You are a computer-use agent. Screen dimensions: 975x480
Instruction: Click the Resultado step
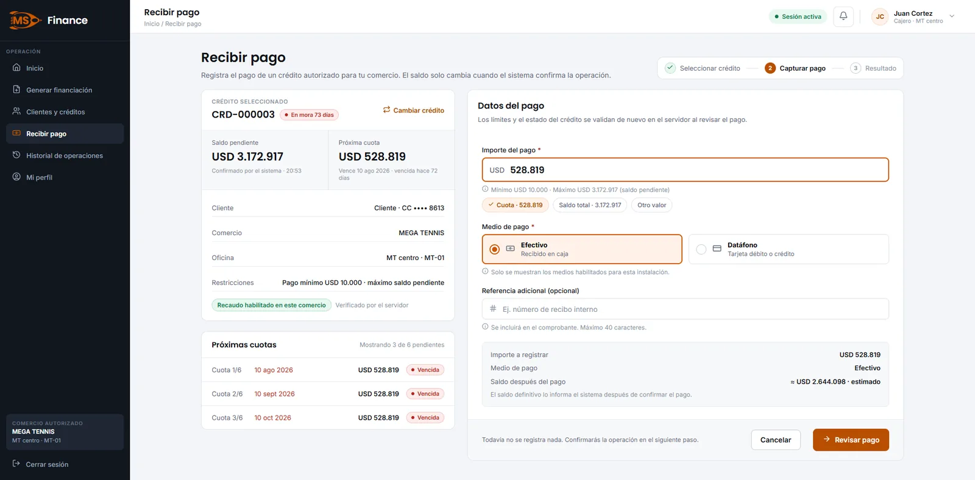[873, 68]
